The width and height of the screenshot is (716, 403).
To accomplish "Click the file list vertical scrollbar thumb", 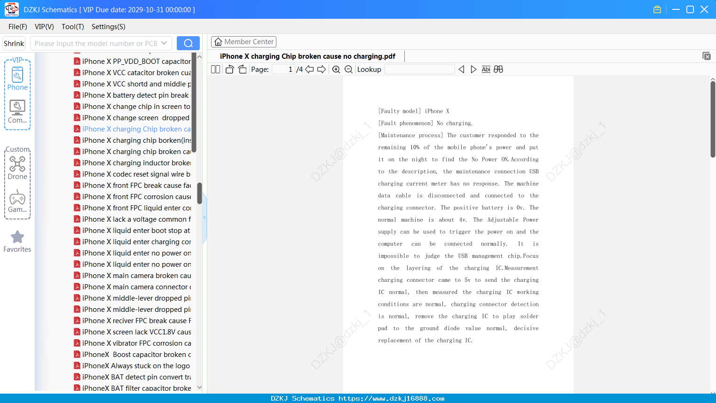I will (x=199, y=193).
